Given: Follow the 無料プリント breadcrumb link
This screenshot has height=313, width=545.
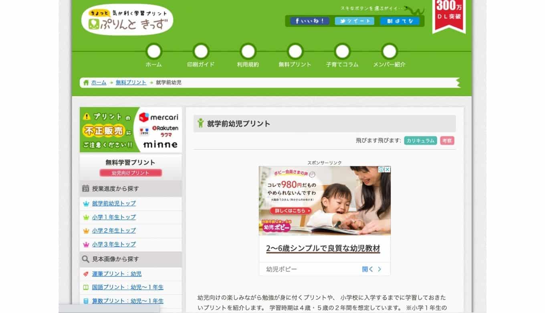Looking at the screenshot, I should 130,82.
